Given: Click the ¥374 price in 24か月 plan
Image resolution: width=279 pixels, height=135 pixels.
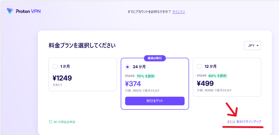Looking at the screenshot, I should click(133, 84).
